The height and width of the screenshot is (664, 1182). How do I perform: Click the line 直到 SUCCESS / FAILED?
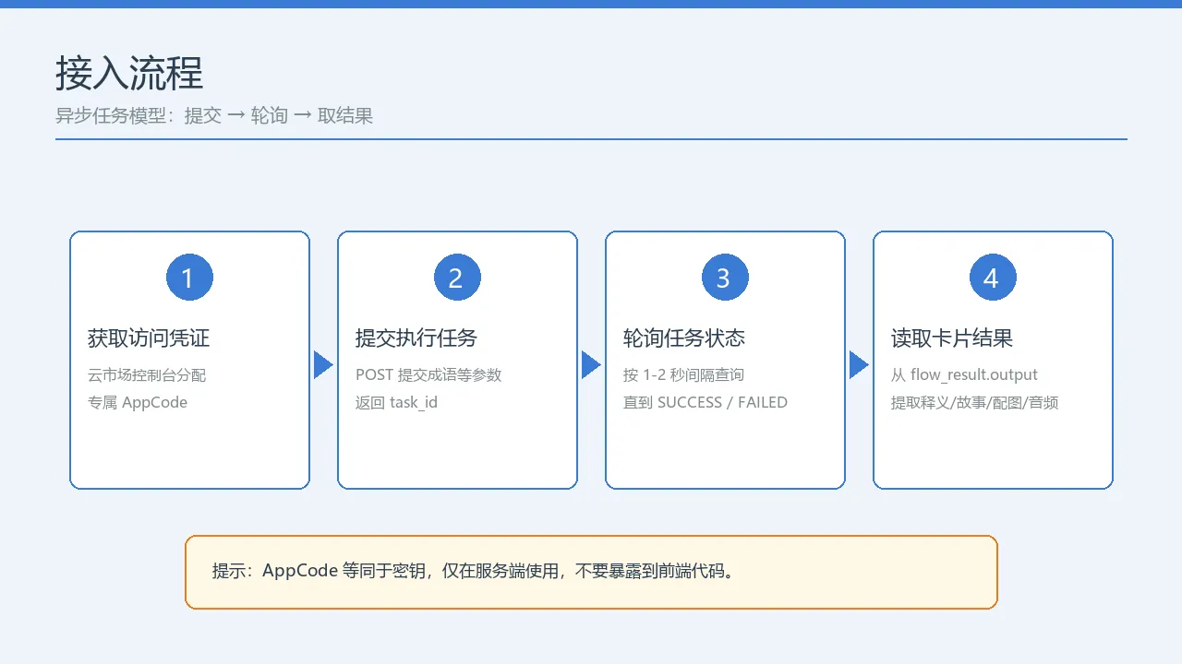point(706,402)
